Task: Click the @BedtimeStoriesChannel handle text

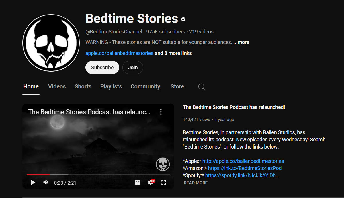Action: pos(114,32)
